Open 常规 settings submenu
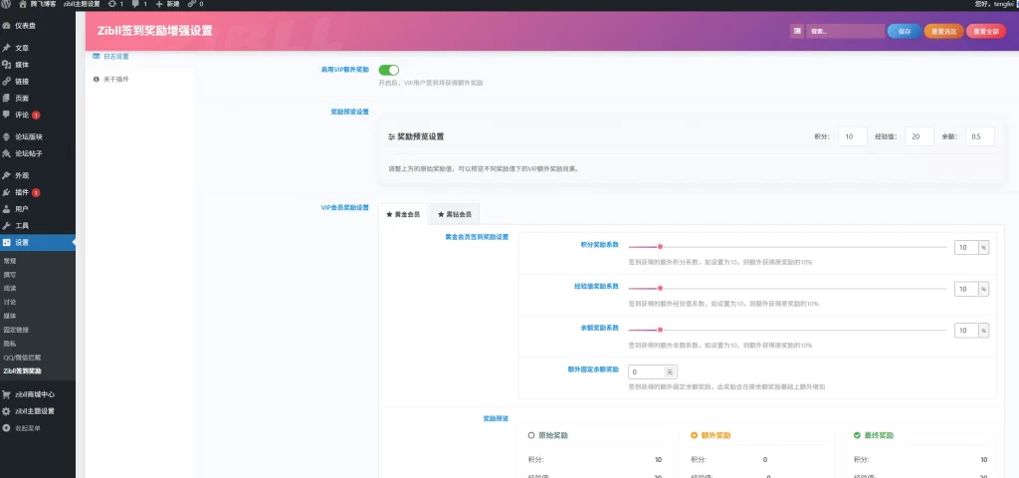Viewport: 1019px width, 478px height. point(10,260)
